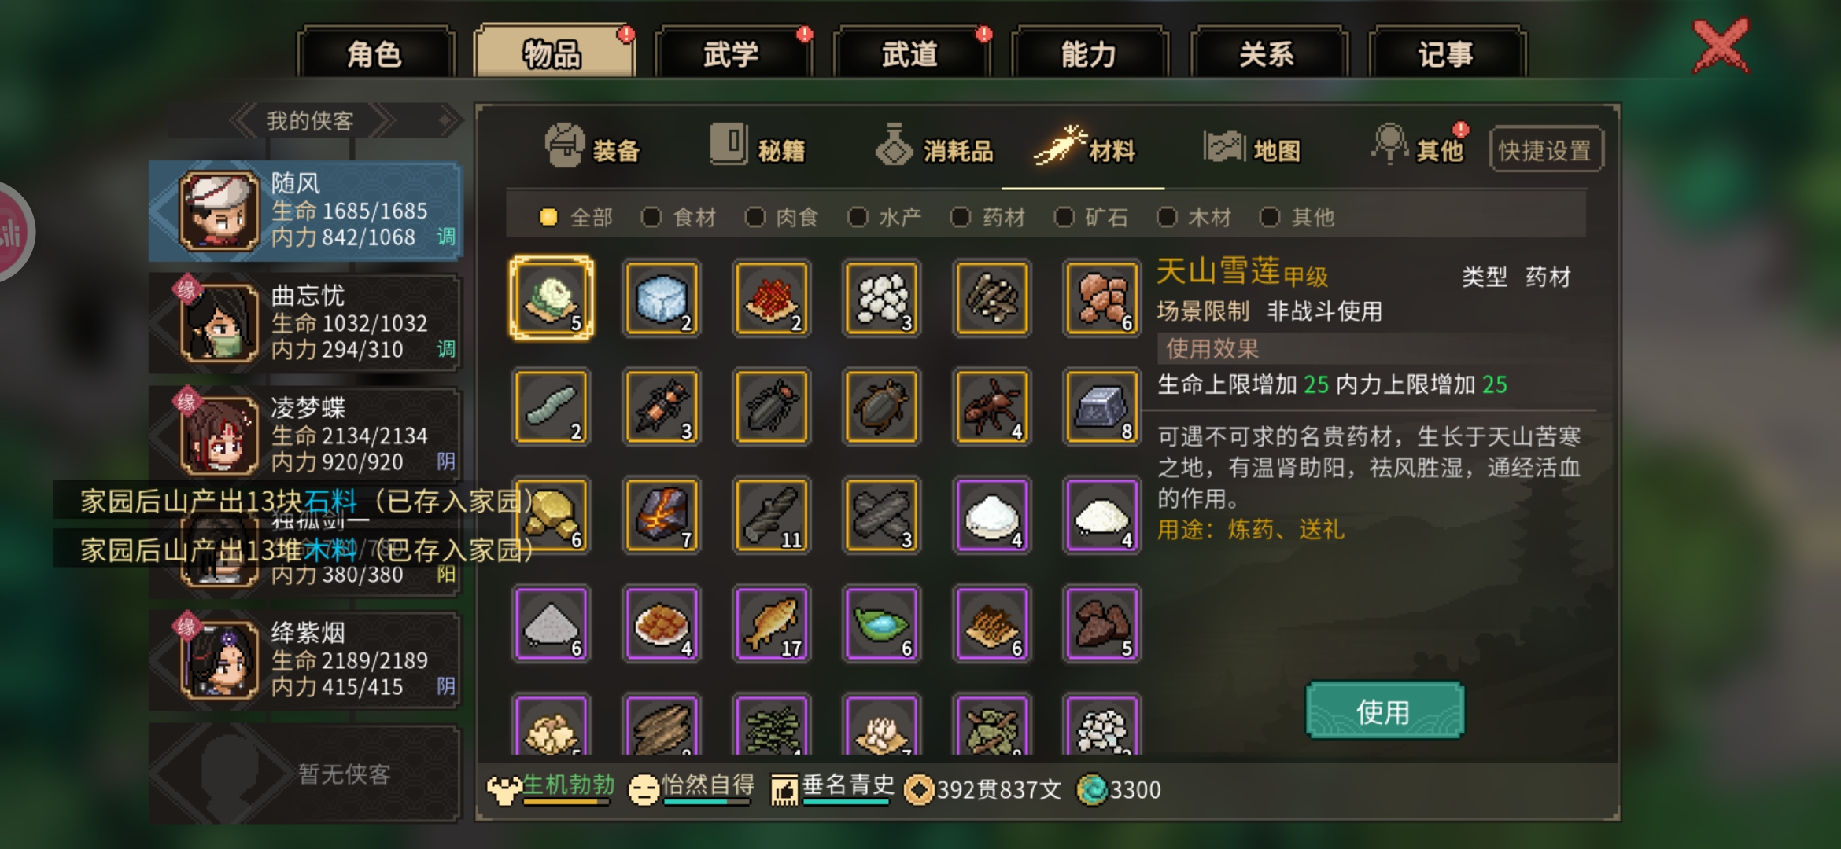Select the red ant material item

(x=992, y=407)
